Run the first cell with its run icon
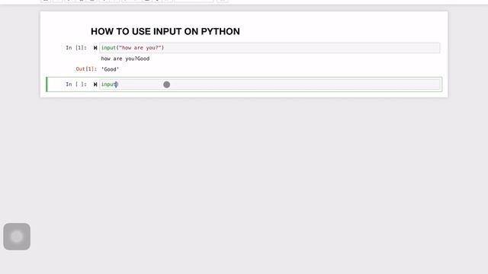 click(x=95, y=48)
